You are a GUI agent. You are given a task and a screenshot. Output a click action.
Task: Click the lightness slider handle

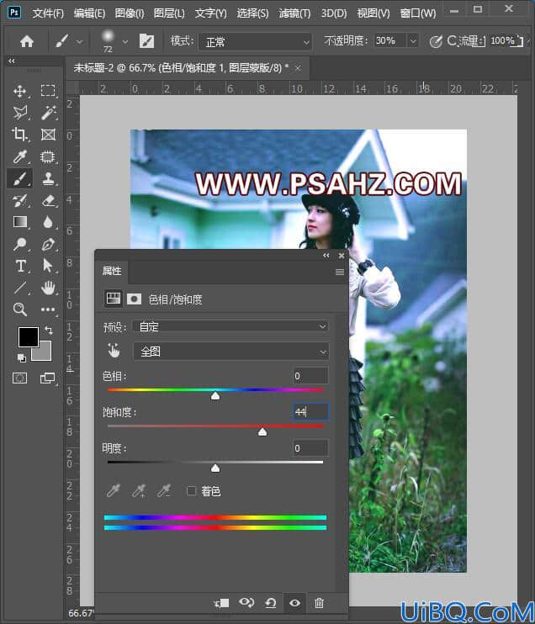[x=215, y=468]
